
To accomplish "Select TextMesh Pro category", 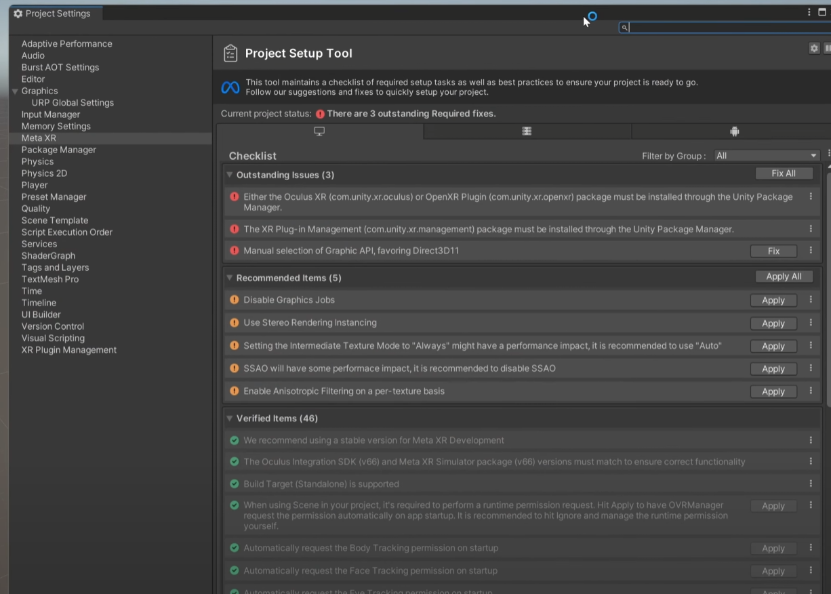I will point(49,279).
